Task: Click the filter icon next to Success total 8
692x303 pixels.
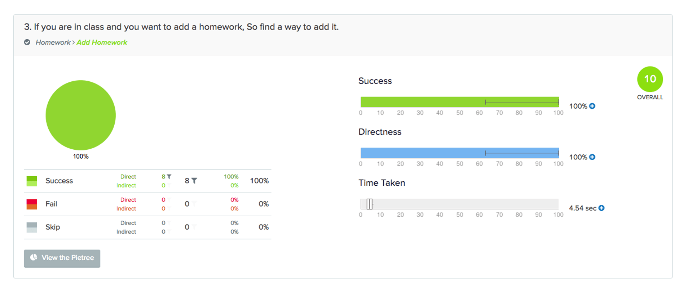Action: coord(194,181)
